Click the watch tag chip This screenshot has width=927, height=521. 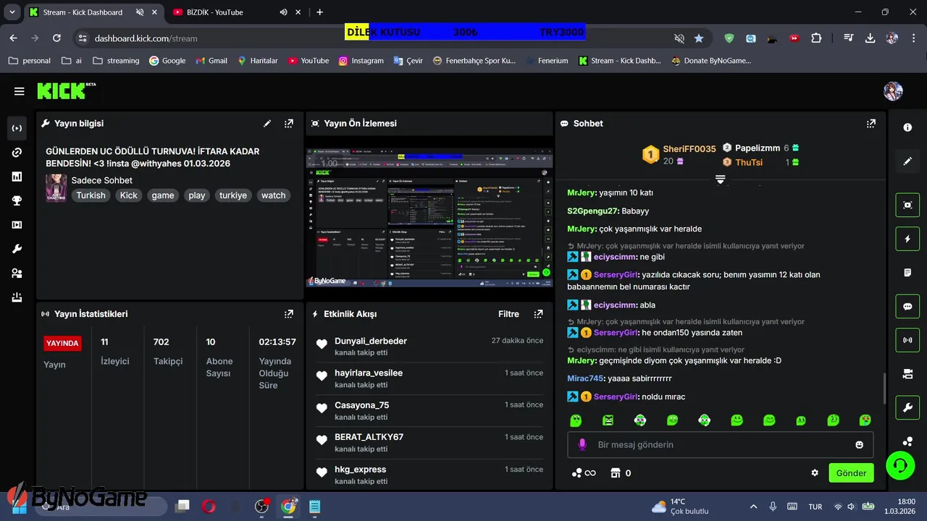pos(274,195)
